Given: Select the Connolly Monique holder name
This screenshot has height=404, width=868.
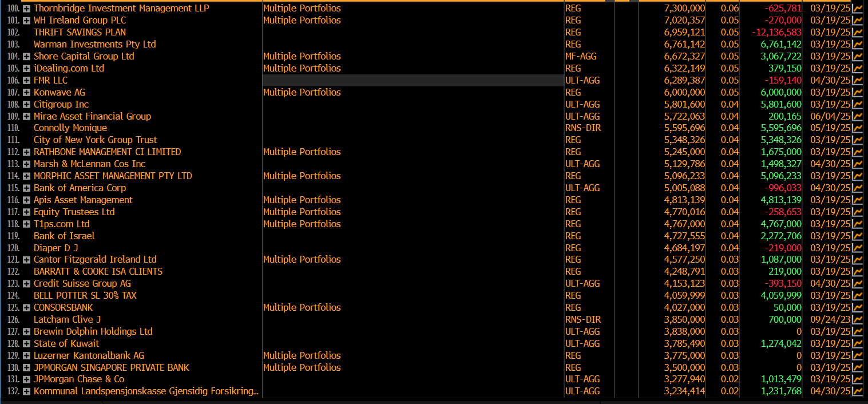Looking at the screenshot, I should pyautogui.click(x=70, y=128).
